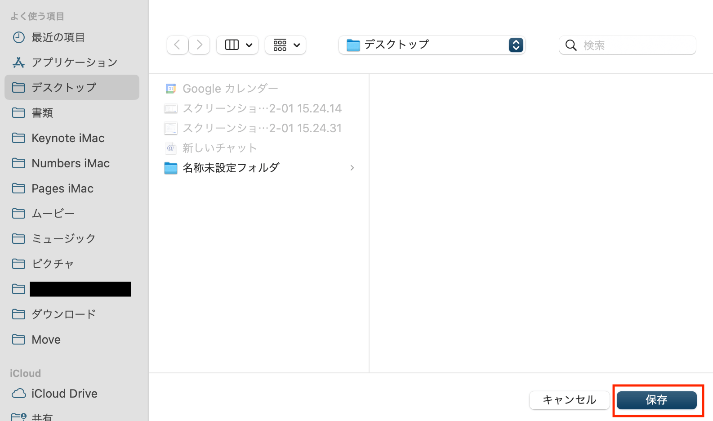Click the folder icon beside ピクチャ
Image resolution: width=713 pixels, height=421 pixels.
point(19,264)
